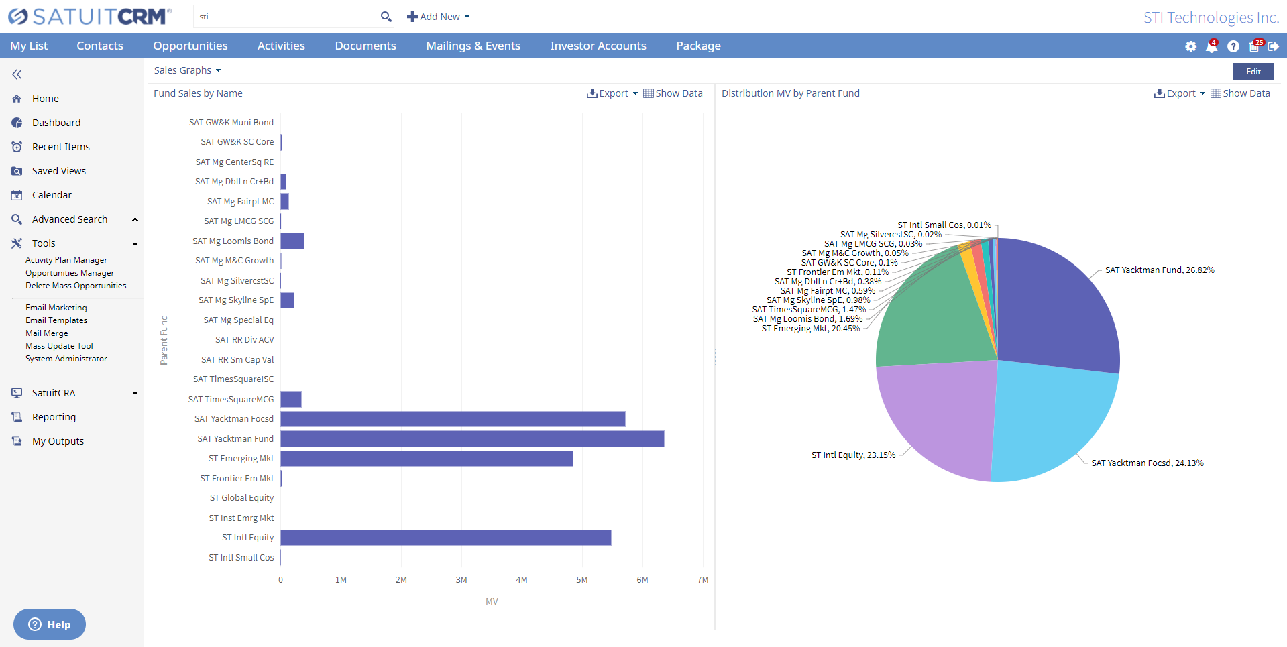Click the ST Emerging Mkt bar
This screenshot has height=647, width=1287.
coord(427,459)
